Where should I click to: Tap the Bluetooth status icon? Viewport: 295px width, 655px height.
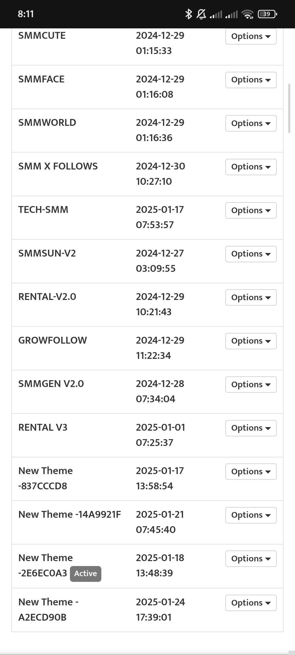pyautogui.click(x=188, y=14)
